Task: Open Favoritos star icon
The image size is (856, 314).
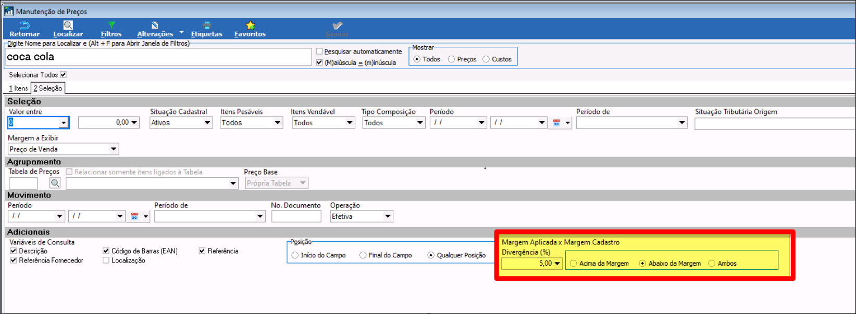Action: 250,26
